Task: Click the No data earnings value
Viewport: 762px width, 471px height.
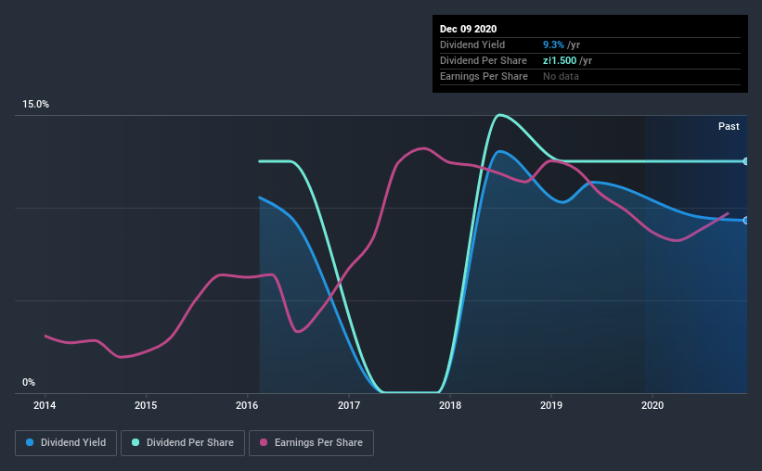Action: click(561, 76)
